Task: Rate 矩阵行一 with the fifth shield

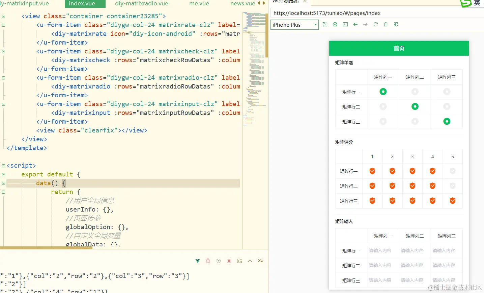Action: click(x=453, y=171)
